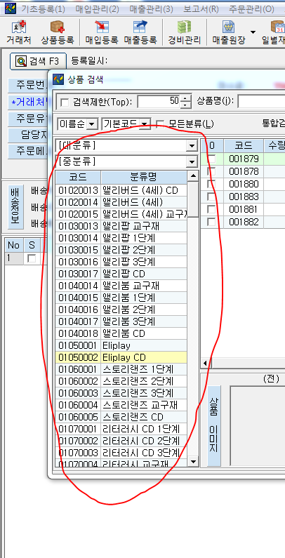
Task: Increase the Top search limit stepper
Action: pos(186,98)
